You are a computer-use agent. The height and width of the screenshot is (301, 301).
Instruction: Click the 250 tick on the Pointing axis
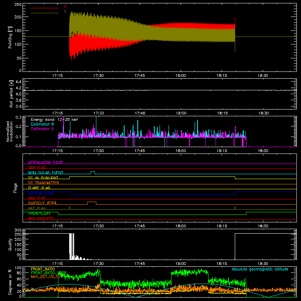pos(18,4)
